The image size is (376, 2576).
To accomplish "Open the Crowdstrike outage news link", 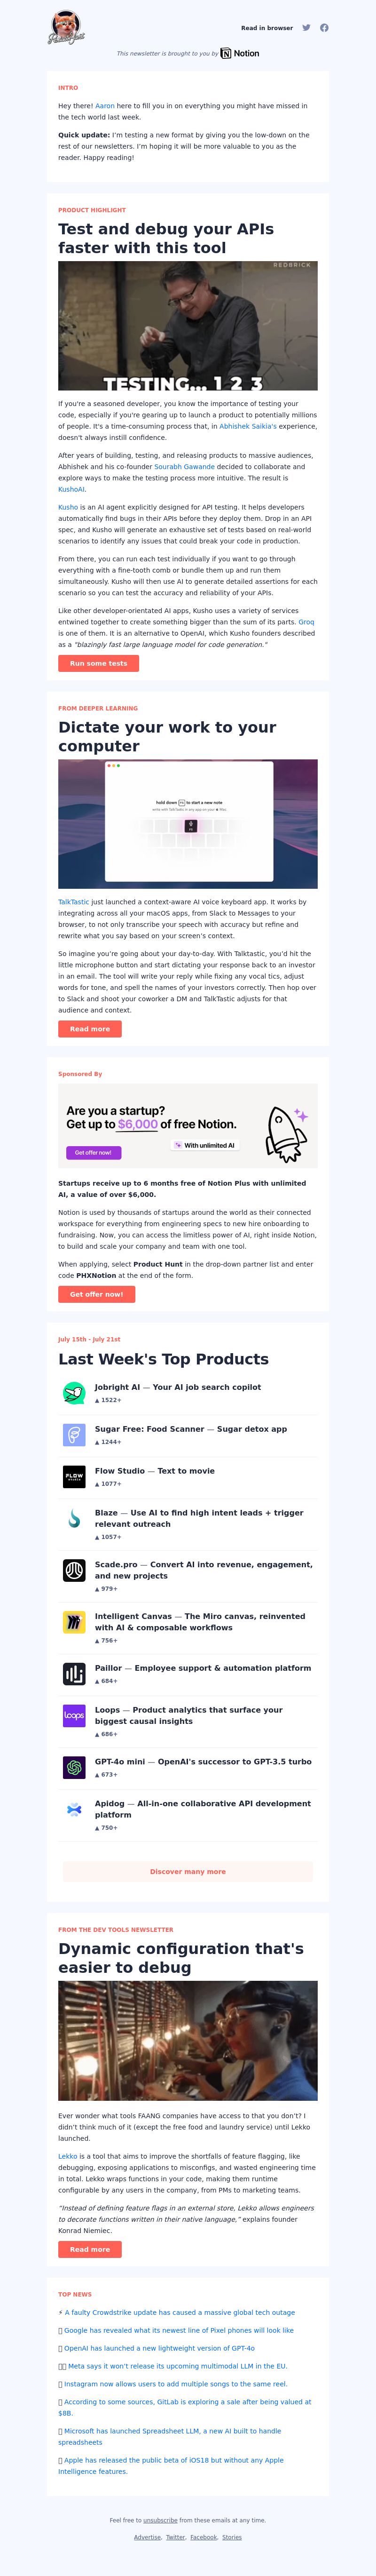I will pos(179,2312).
